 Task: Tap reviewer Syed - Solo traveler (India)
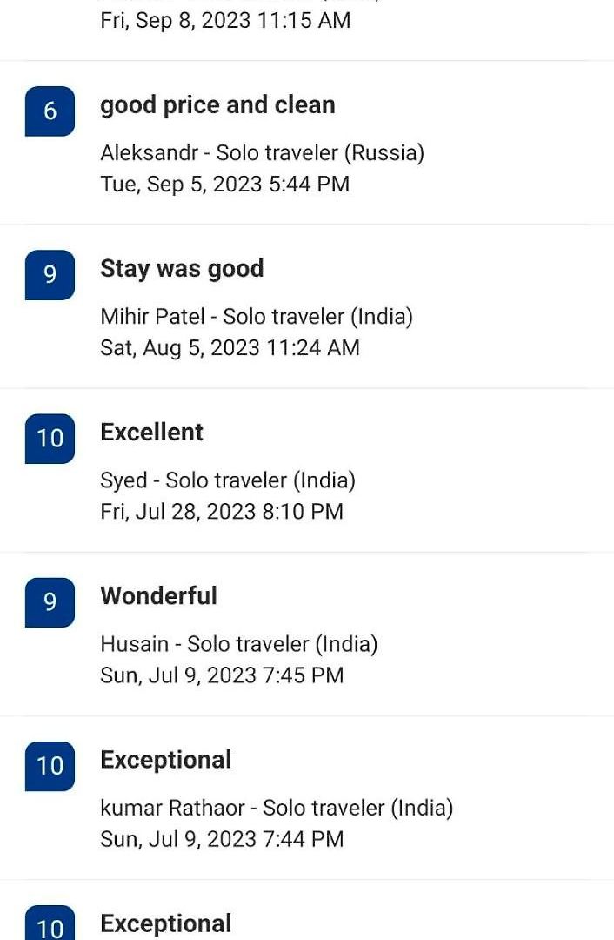[228, 480]
